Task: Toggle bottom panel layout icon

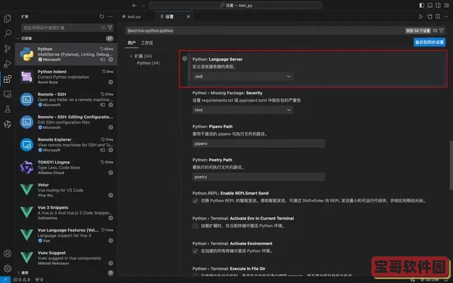Action: click(430, 5)
